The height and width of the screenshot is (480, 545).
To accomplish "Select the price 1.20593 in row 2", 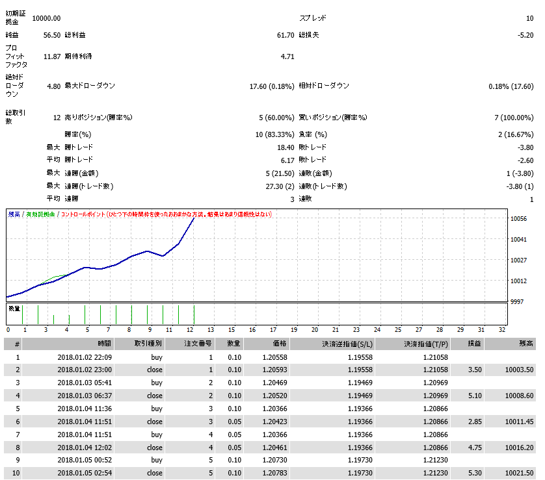I will point(275,370).
